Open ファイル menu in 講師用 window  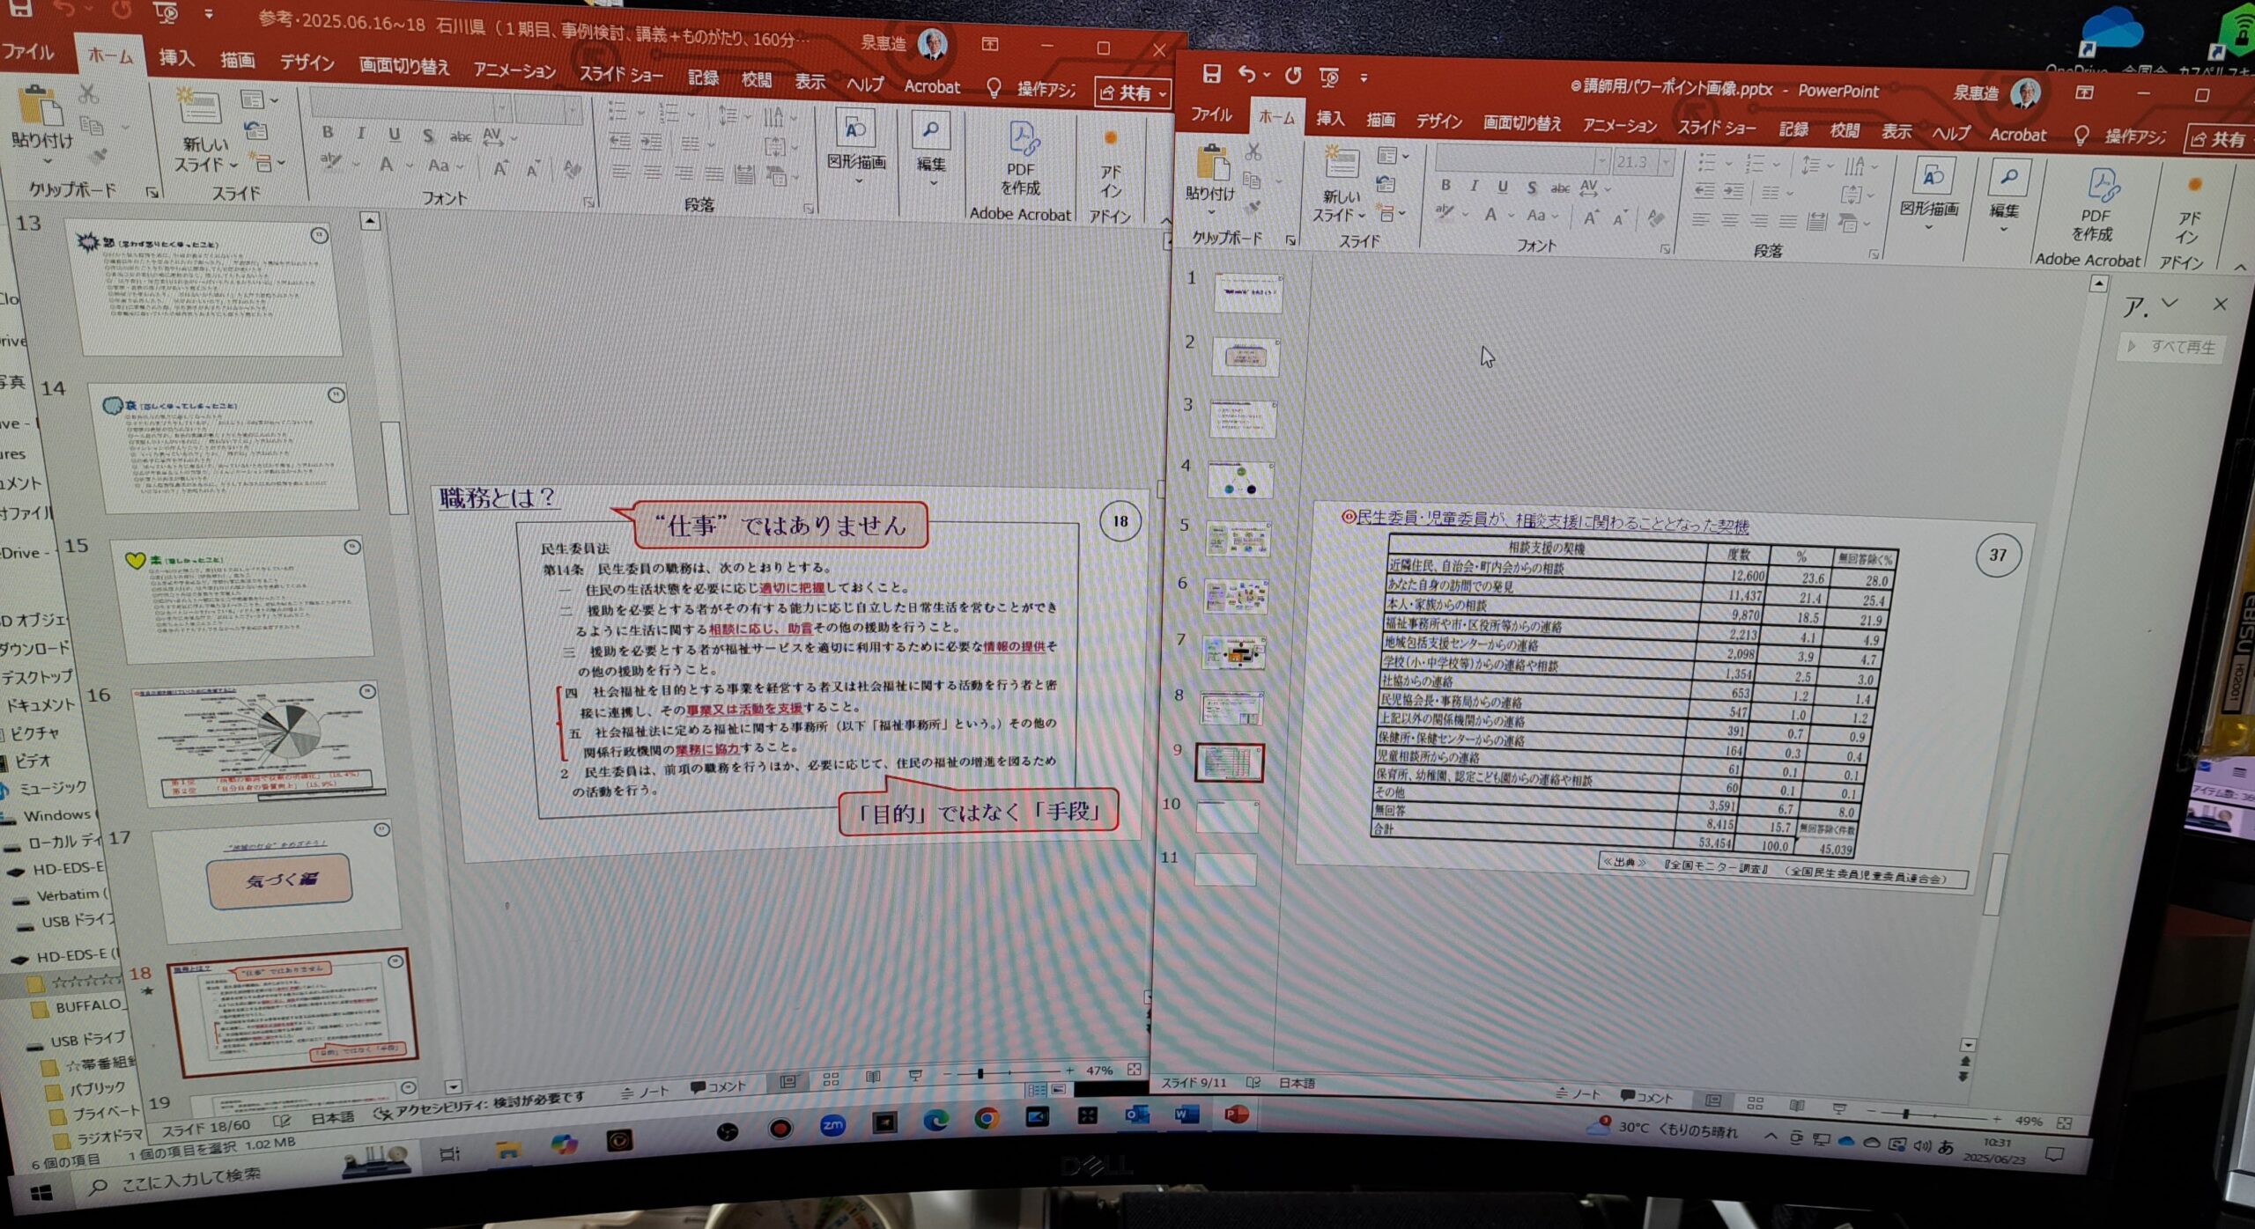coord(1211,114)
